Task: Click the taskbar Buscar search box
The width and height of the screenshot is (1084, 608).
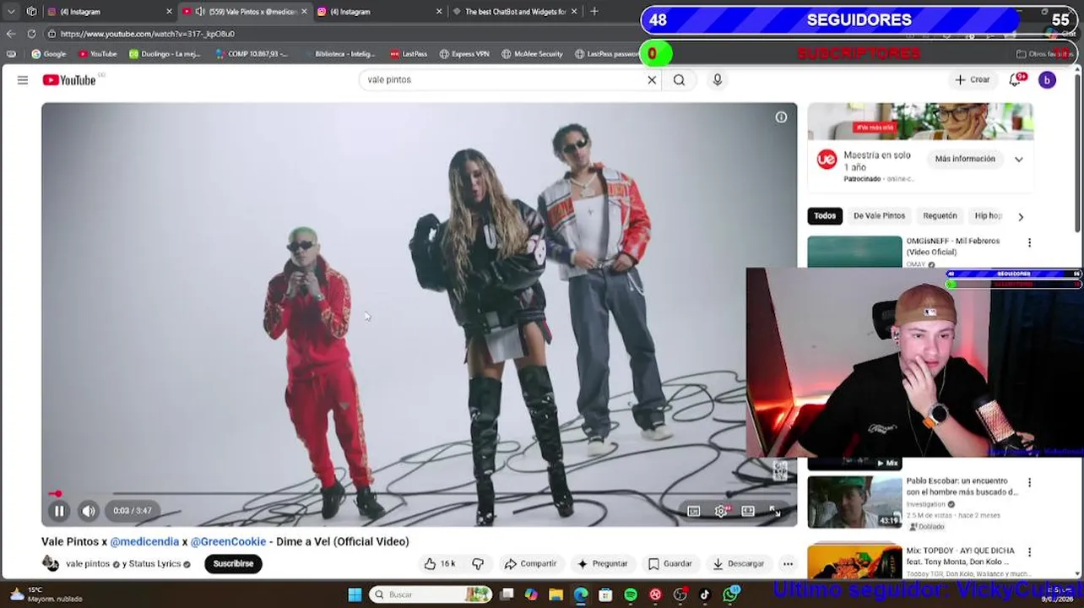Action: point(431,594)
